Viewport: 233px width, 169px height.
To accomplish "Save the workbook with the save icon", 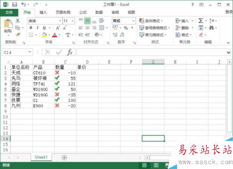I will 14,5.
